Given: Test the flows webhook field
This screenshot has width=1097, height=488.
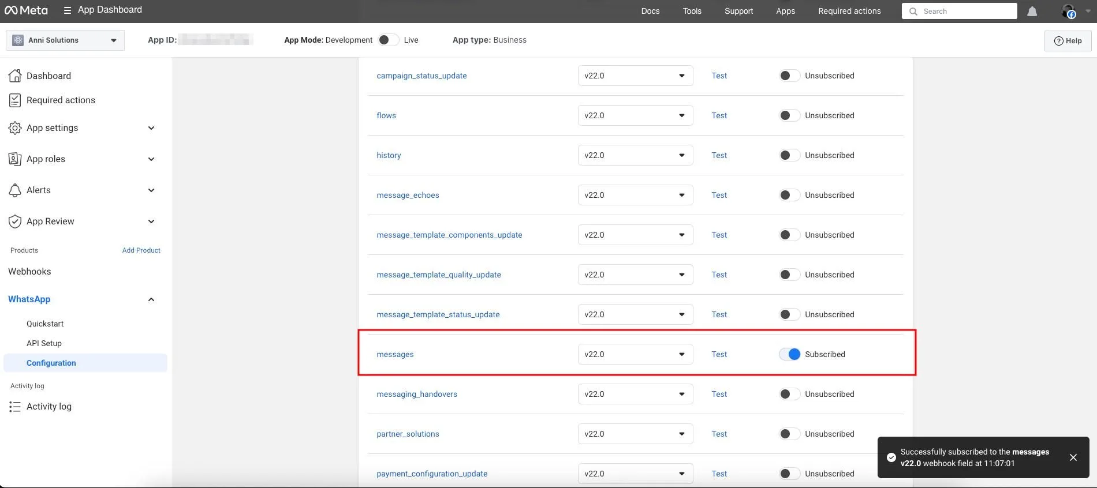Looking at the screenshot, I should pyautogui.click(x=719, y=115).
